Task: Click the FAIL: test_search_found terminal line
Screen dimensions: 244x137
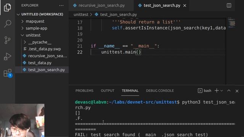Action: tap(141, 134)
